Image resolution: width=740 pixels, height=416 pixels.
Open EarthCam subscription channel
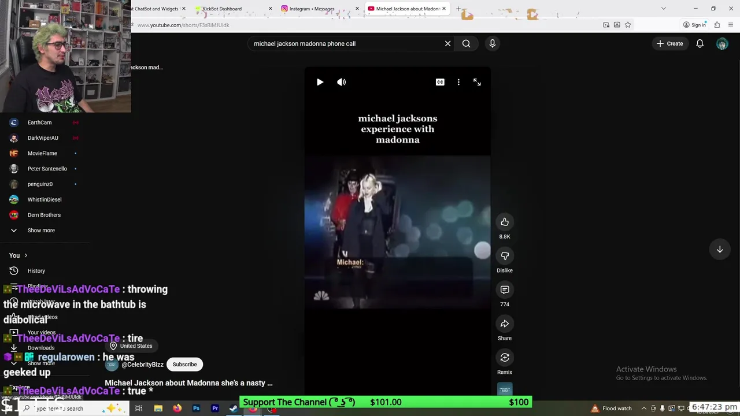click(x=39, y=122)
